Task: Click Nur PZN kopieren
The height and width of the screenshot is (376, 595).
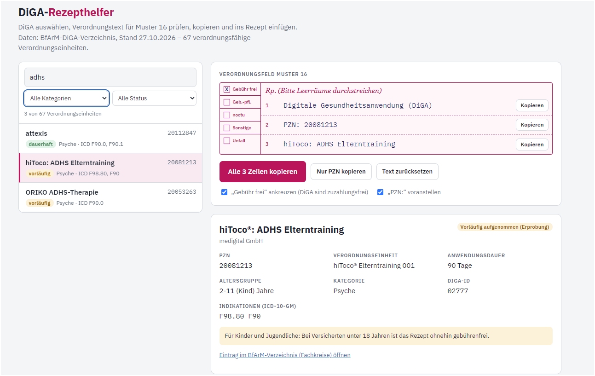Action: coord(341,172)
